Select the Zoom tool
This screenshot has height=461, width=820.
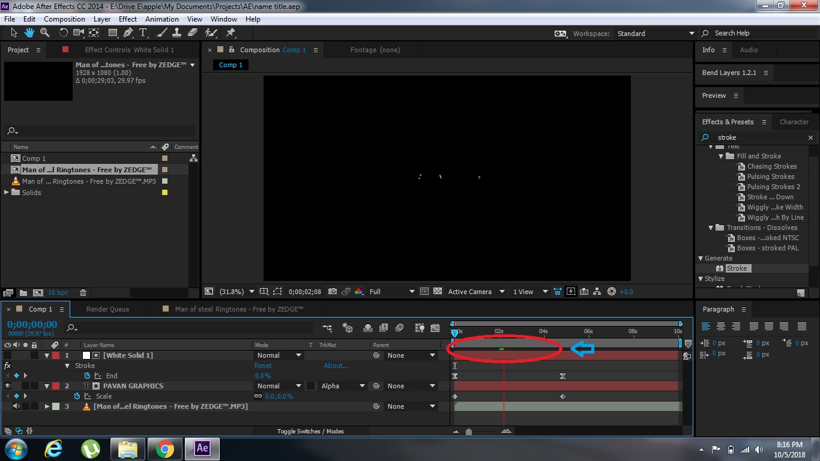tap(45, 33)
